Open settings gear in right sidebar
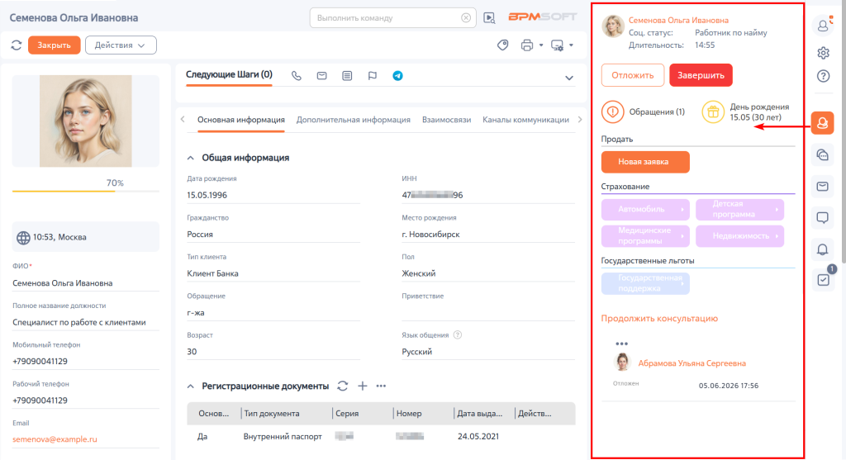 (824, 53)
